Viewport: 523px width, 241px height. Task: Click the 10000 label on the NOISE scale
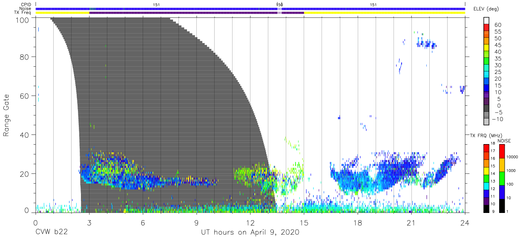tap(512, 157)
